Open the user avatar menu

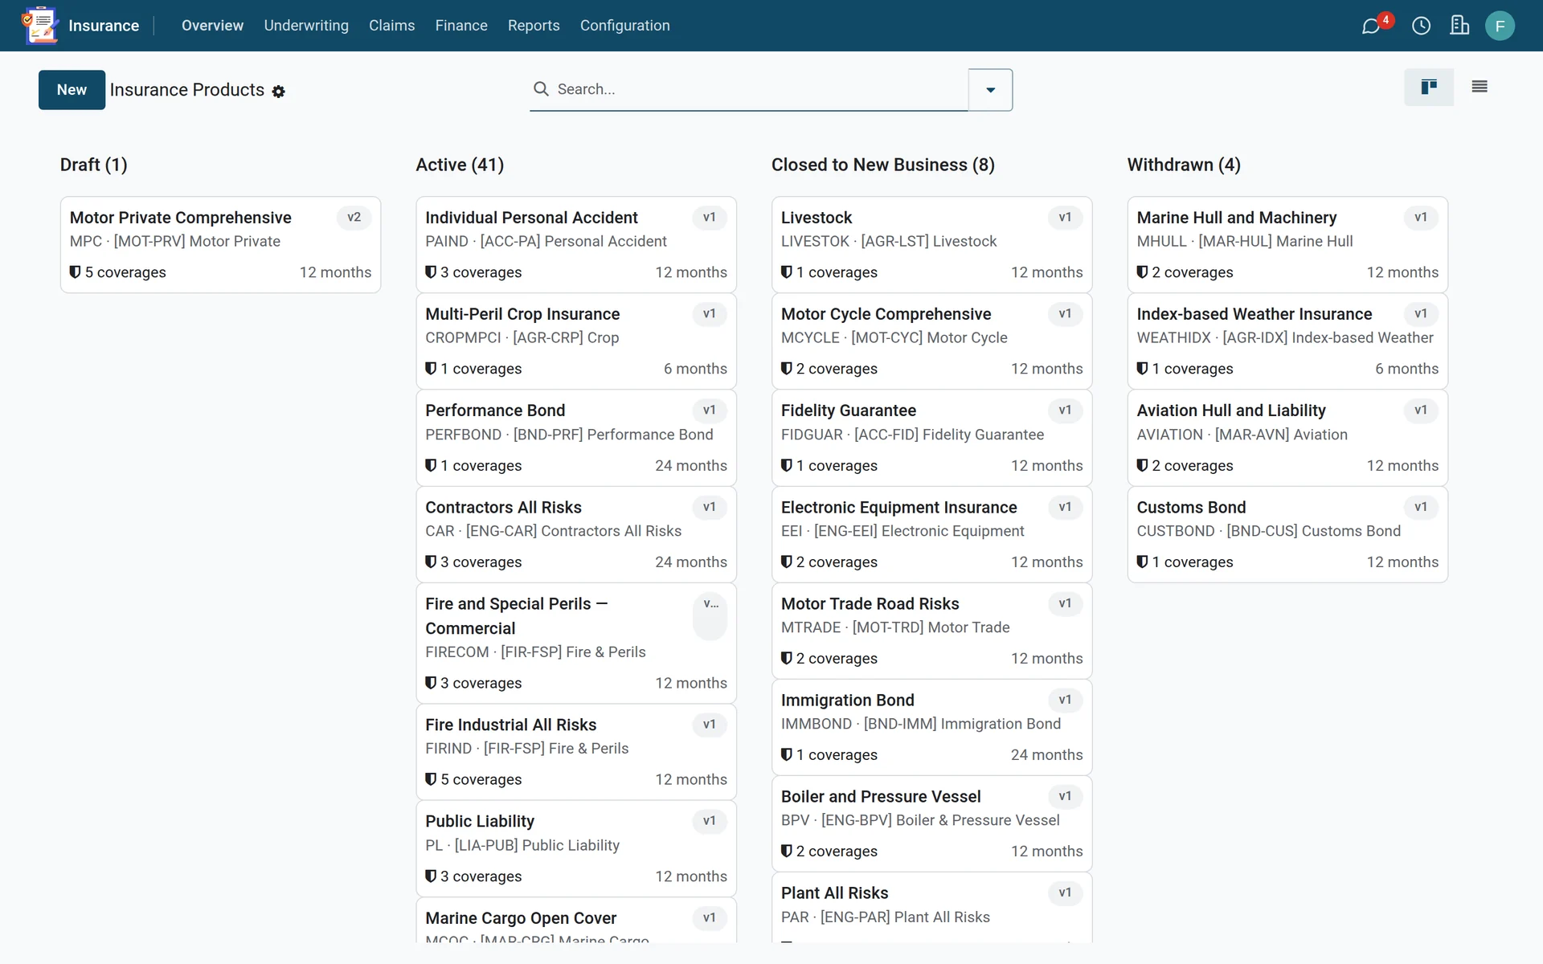[x=1500, y=26]
